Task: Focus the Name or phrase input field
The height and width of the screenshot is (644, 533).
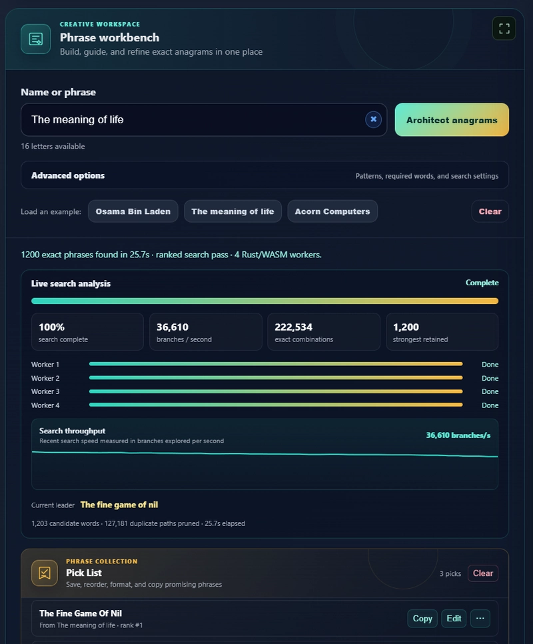Action: tap(204, 119)
